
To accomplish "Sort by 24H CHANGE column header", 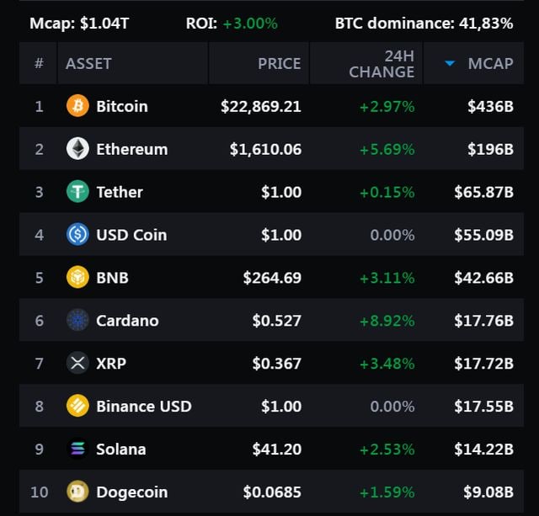I will tap(382, 63).
